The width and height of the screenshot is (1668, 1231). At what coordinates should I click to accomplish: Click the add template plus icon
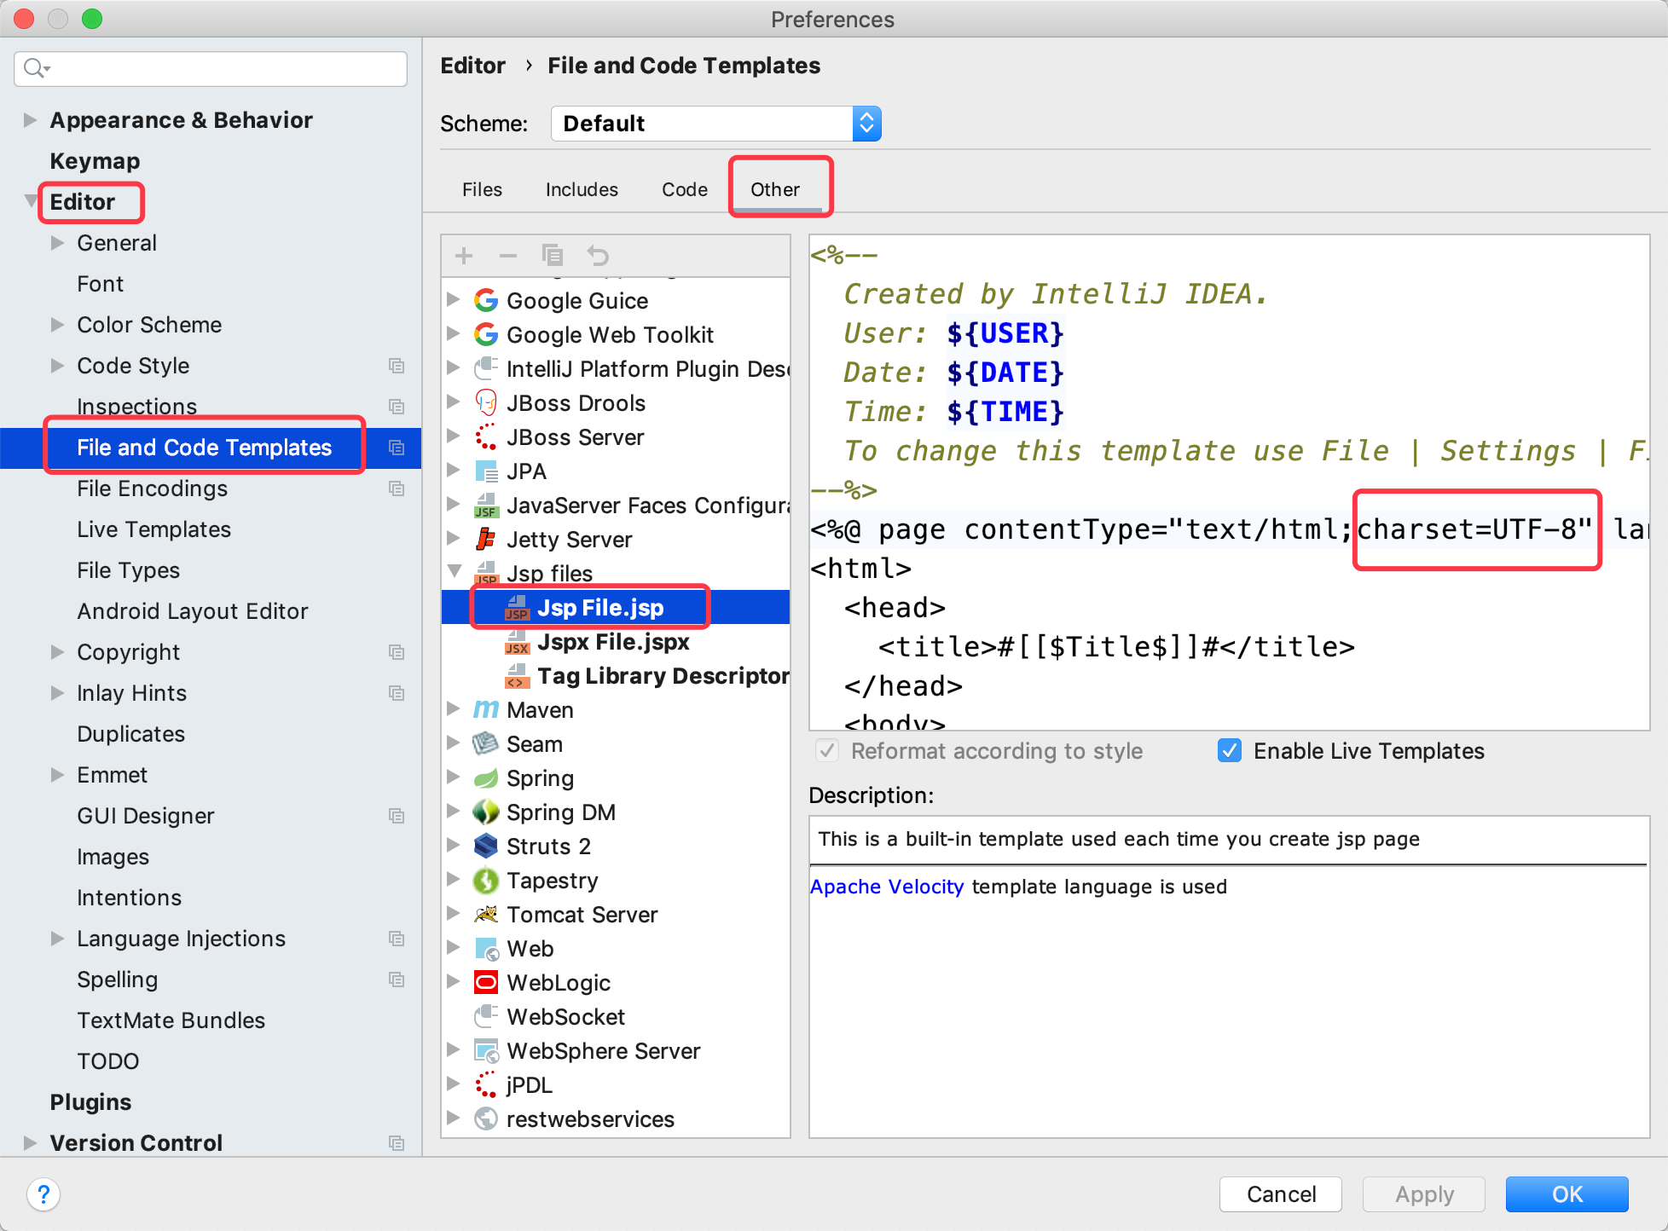(x=464, y=256)
